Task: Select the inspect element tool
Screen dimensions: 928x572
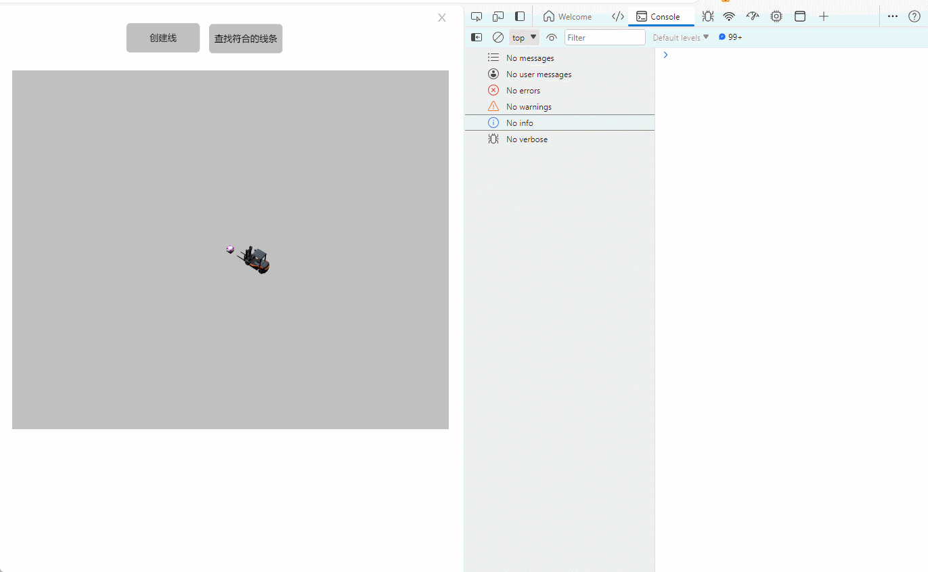Action: tap(477, 16)
